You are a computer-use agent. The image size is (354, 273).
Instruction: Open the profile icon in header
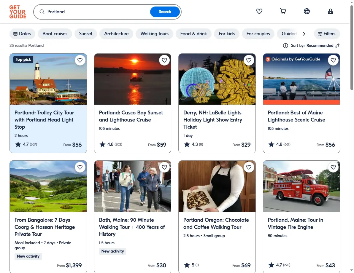(x=330, y=11)
